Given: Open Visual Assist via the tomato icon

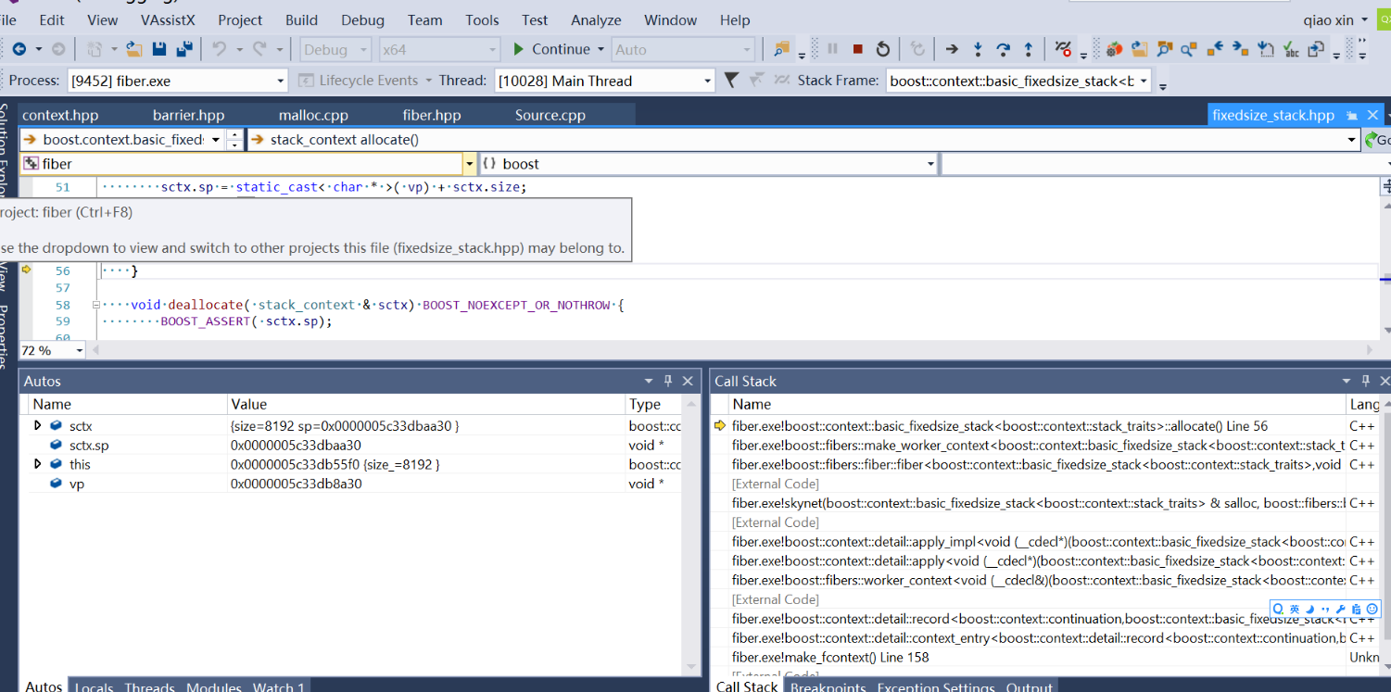Looking at the screenshot, I should coord(1116,50).
